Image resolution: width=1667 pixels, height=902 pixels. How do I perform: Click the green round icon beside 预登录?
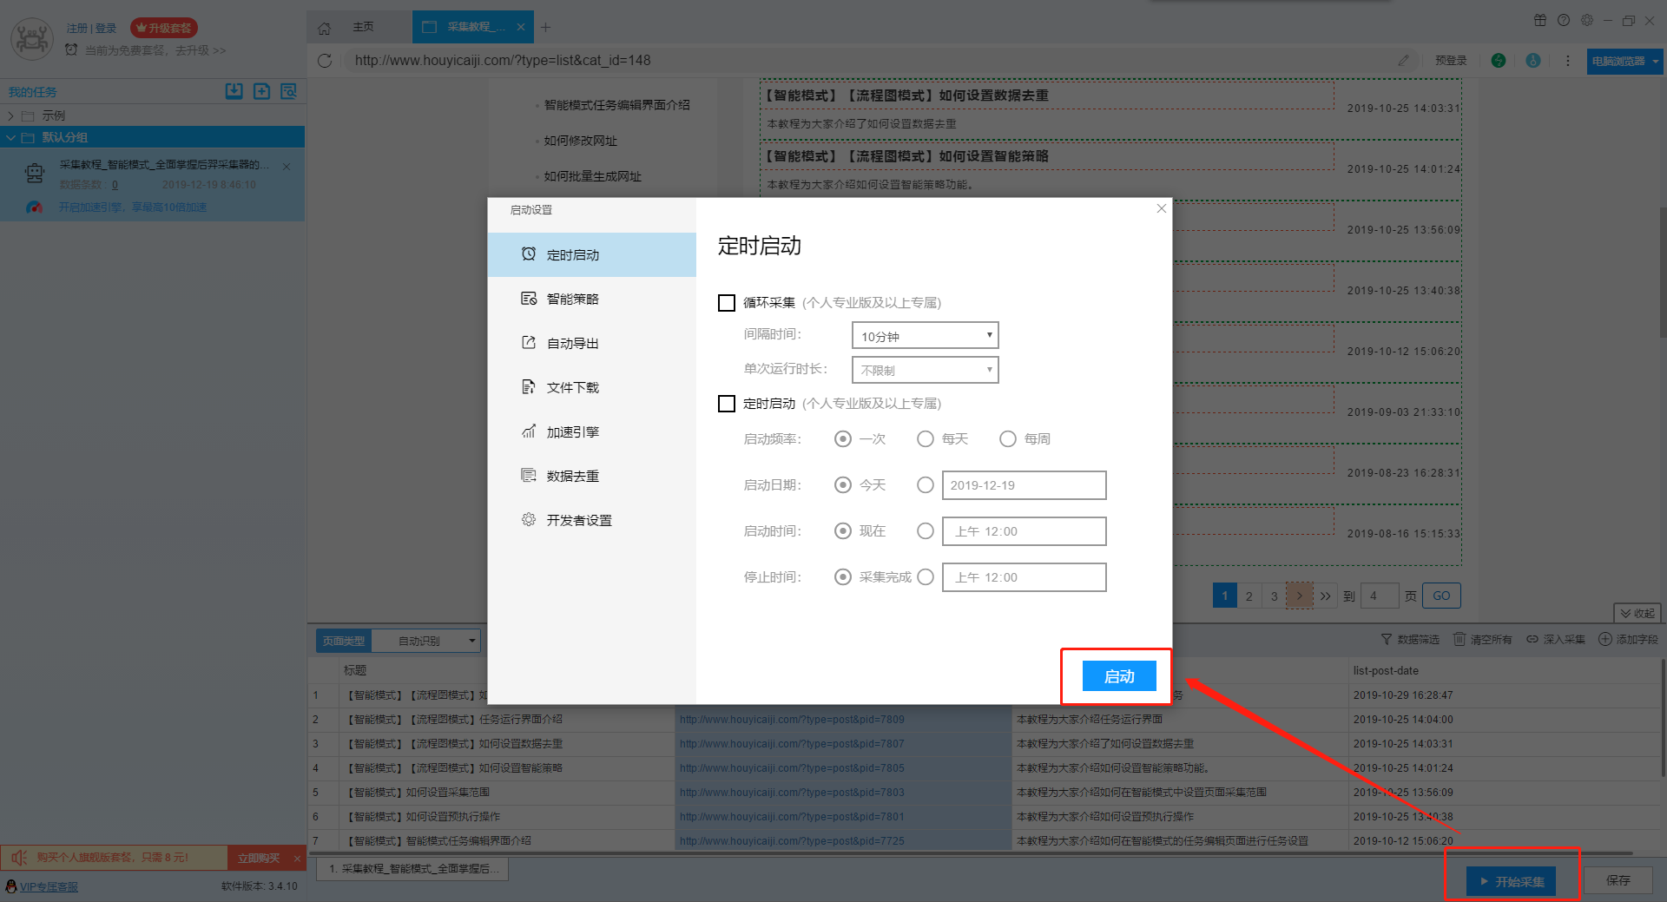click(1499, 60)
